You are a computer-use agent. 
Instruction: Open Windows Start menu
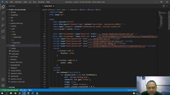click(2, 93)
